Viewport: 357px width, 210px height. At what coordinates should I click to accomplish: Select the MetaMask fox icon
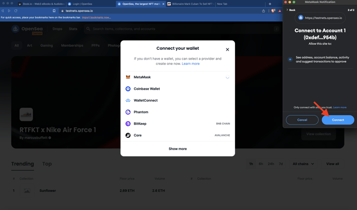(x=128, y=77)
